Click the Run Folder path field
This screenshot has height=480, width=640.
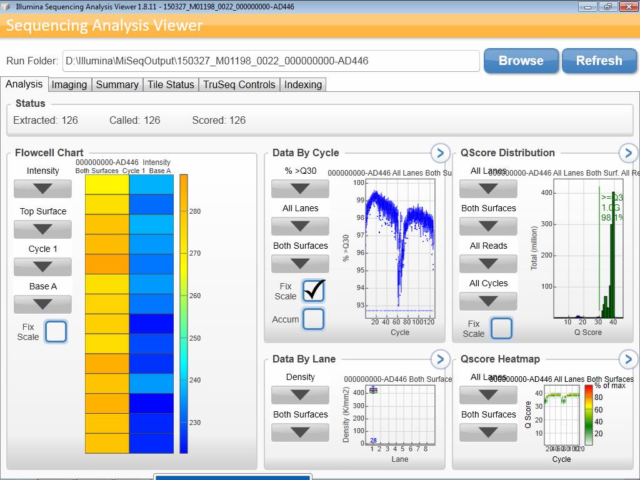[271, 61]
